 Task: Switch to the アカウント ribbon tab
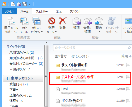coord(76,11)
